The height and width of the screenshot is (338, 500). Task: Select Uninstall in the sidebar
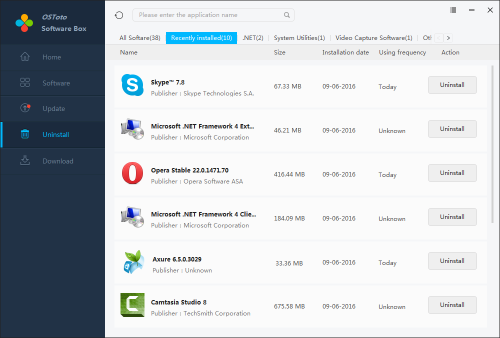[52, 134]
